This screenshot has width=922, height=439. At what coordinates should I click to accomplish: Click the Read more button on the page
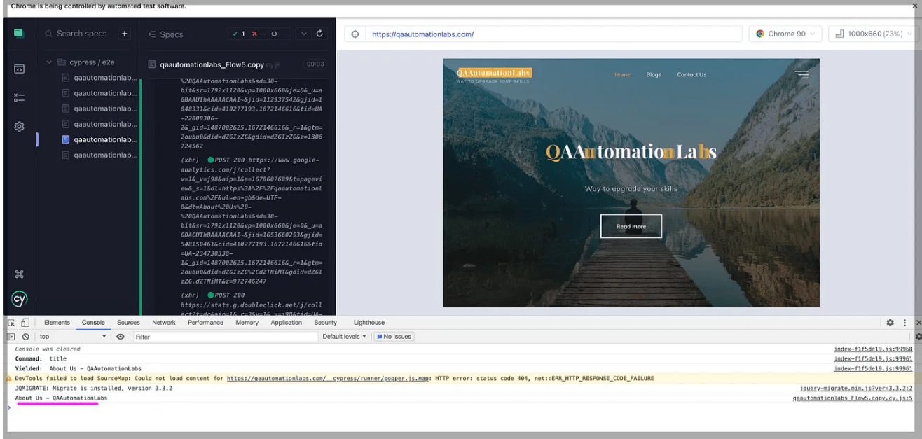(x=631, y=226)
